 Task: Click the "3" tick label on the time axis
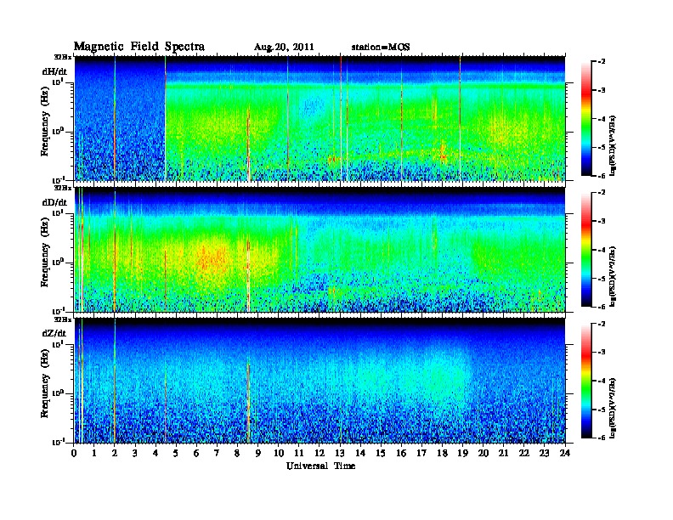(x=135, y=454)
